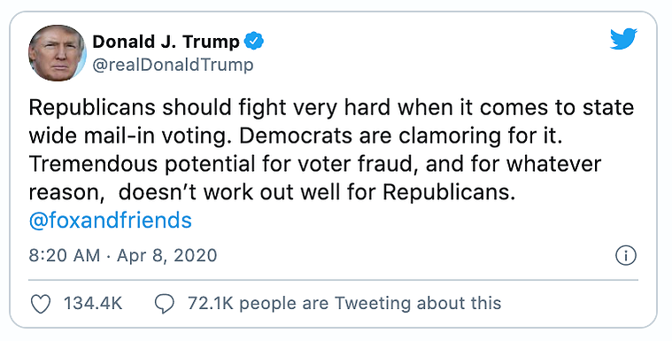Open the @realDonaldTrump handle link
This screenshot has width=672, height=341.
point(173,66)
